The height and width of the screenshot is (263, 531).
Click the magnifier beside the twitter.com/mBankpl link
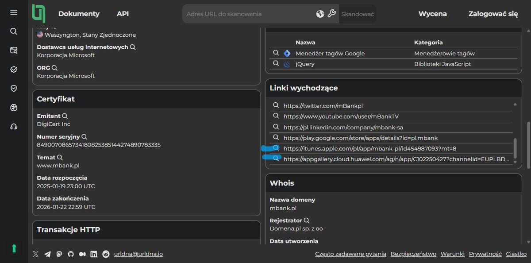[276, 105]
